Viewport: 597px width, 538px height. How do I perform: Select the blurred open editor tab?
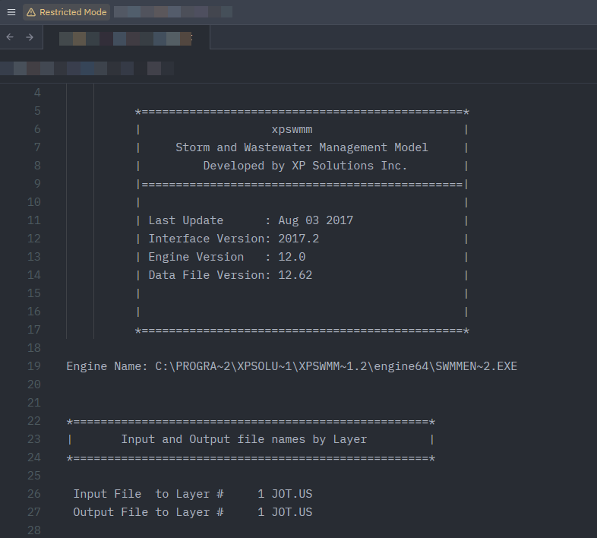click(x=126, y=38)
